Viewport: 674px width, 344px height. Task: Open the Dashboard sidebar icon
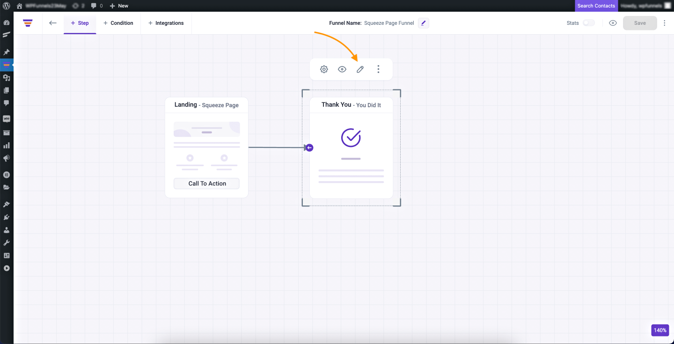pyautogui.click(x=7, y=22)
